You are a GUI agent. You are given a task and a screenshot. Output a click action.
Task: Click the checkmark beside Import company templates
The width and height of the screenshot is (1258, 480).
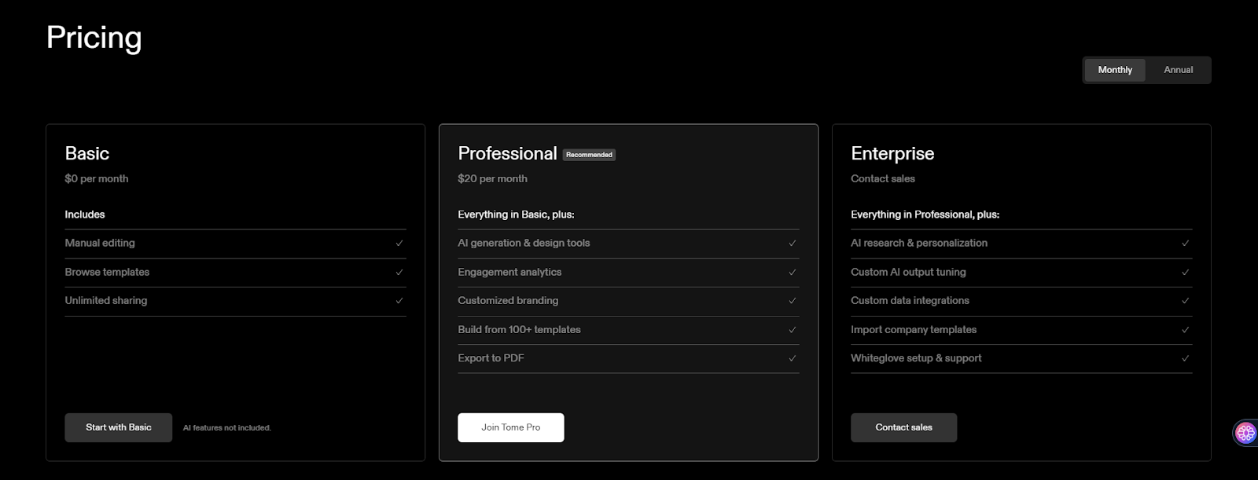point(1186,330)
